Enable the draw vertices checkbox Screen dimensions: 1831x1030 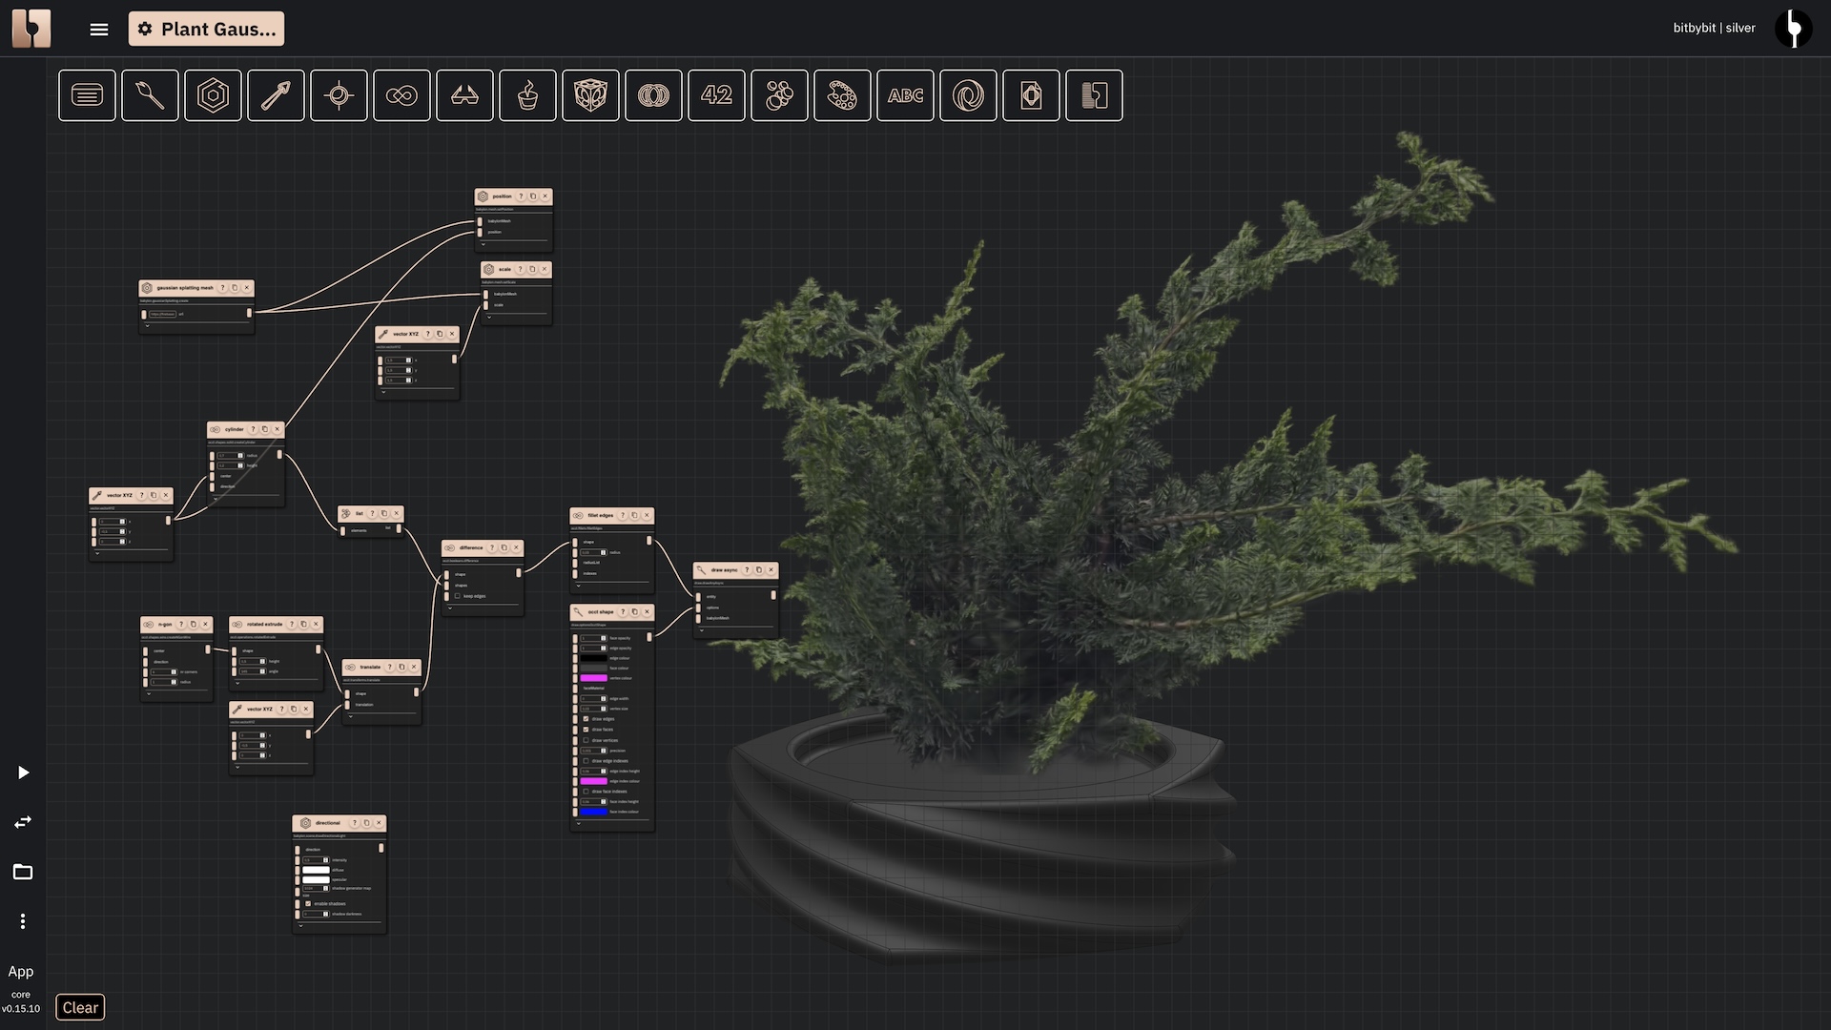[586, 740]
